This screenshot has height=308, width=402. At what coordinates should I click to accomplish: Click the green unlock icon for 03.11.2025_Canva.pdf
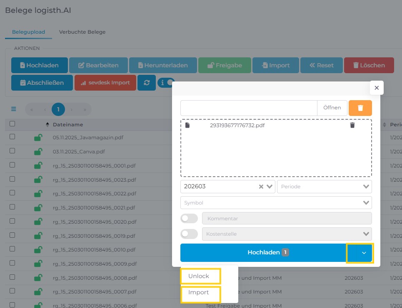pos(38,151)
